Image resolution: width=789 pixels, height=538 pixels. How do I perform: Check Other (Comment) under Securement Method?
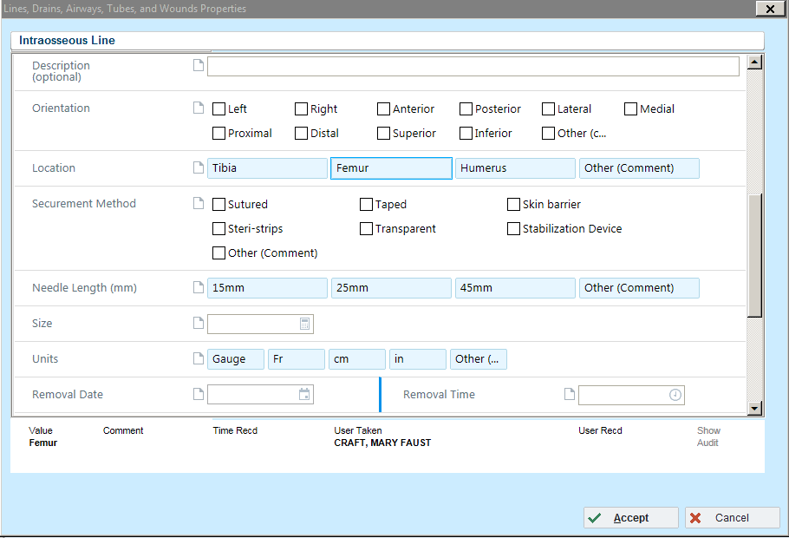pyautogui.click(x=218, y=253)
